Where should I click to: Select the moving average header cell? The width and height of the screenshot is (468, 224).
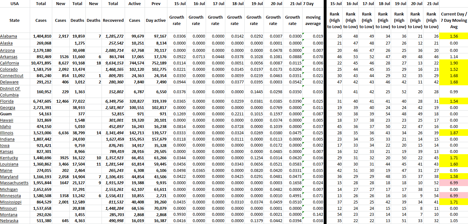point(313,21)
